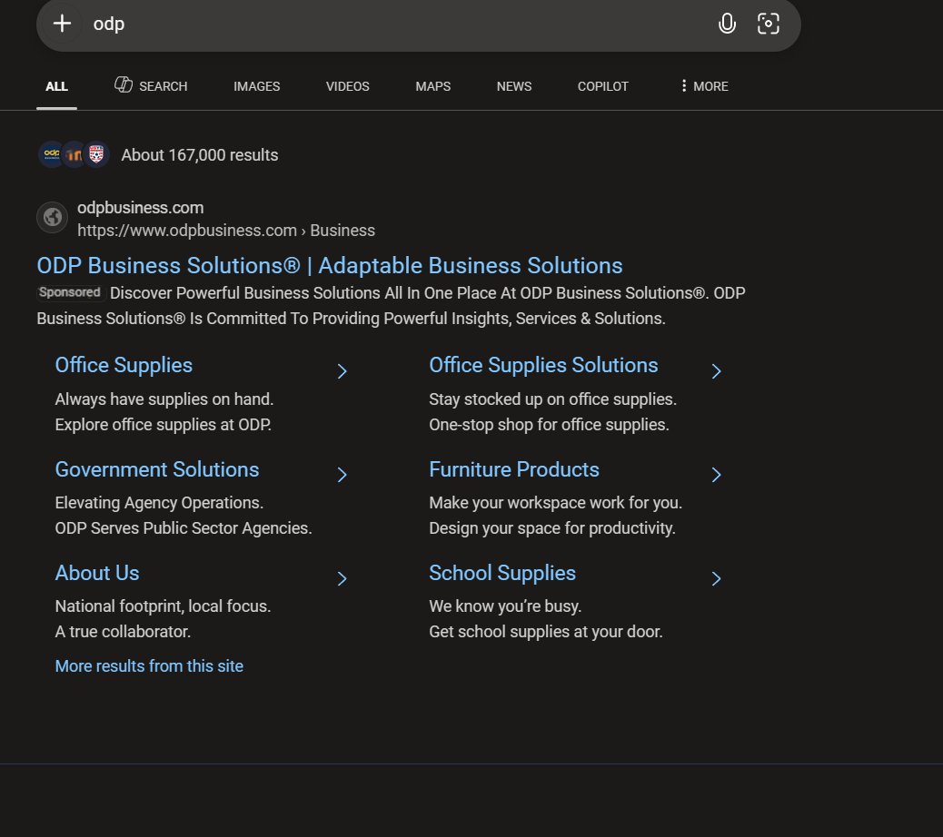Click the About 167,000 results text

200,155
